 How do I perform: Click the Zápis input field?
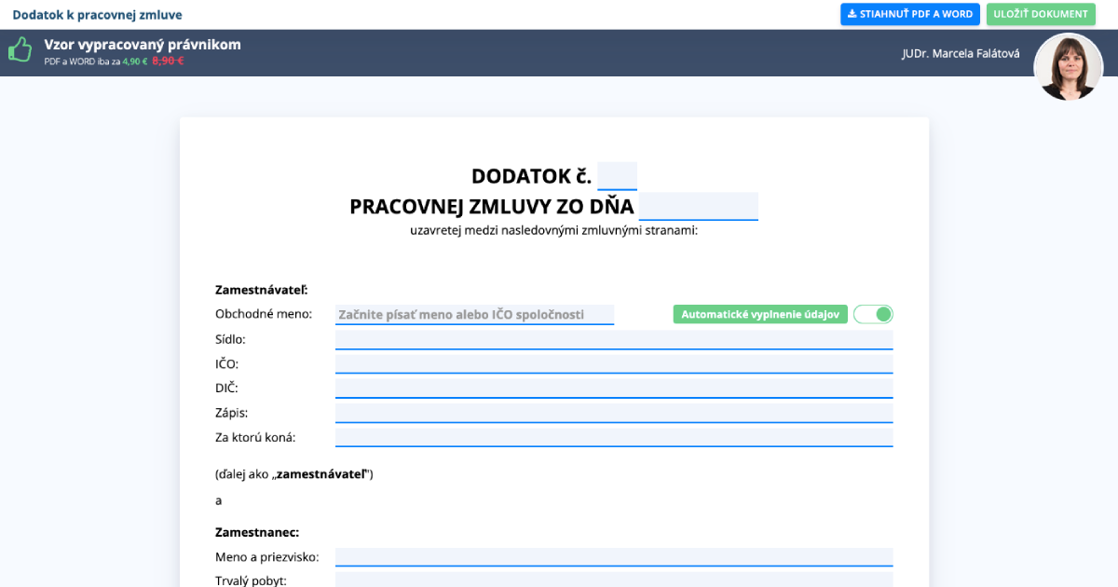[613, 411]
